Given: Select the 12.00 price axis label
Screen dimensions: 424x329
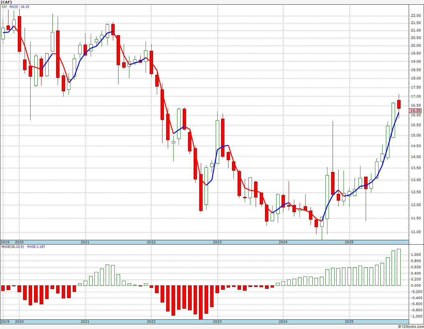Looking at the screenshot, I should (415, 205).
